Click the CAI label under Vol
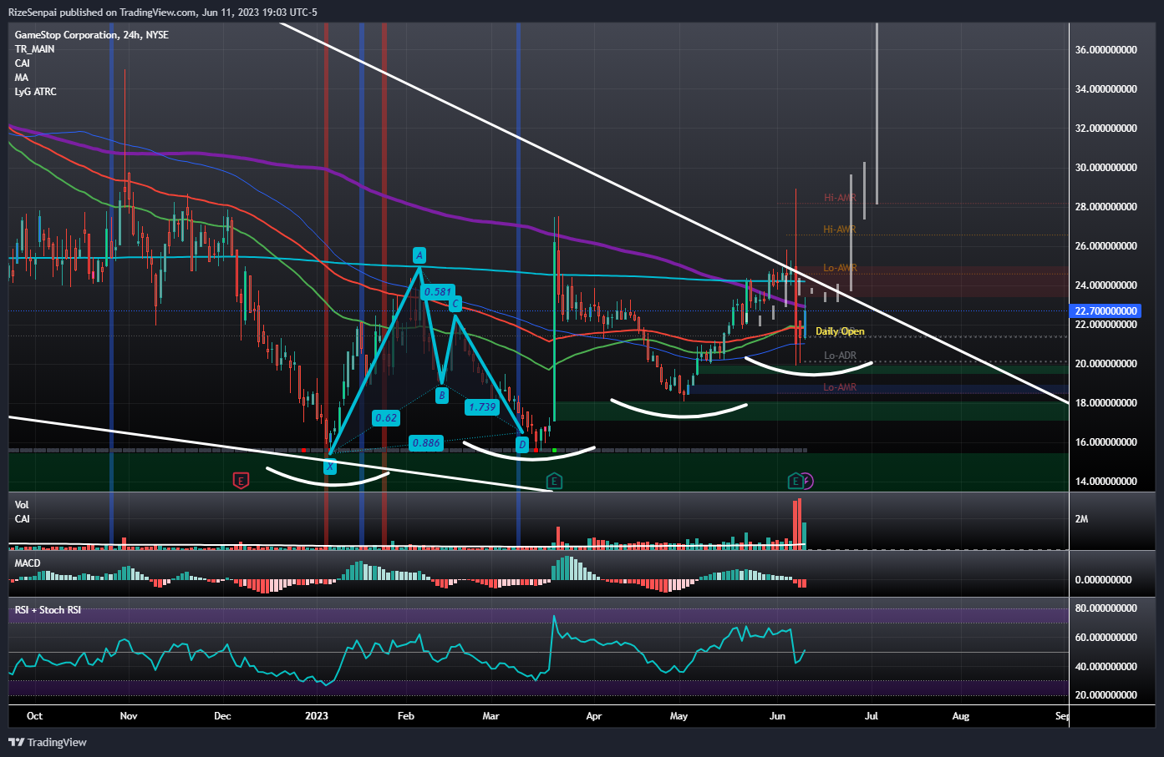 23,519
